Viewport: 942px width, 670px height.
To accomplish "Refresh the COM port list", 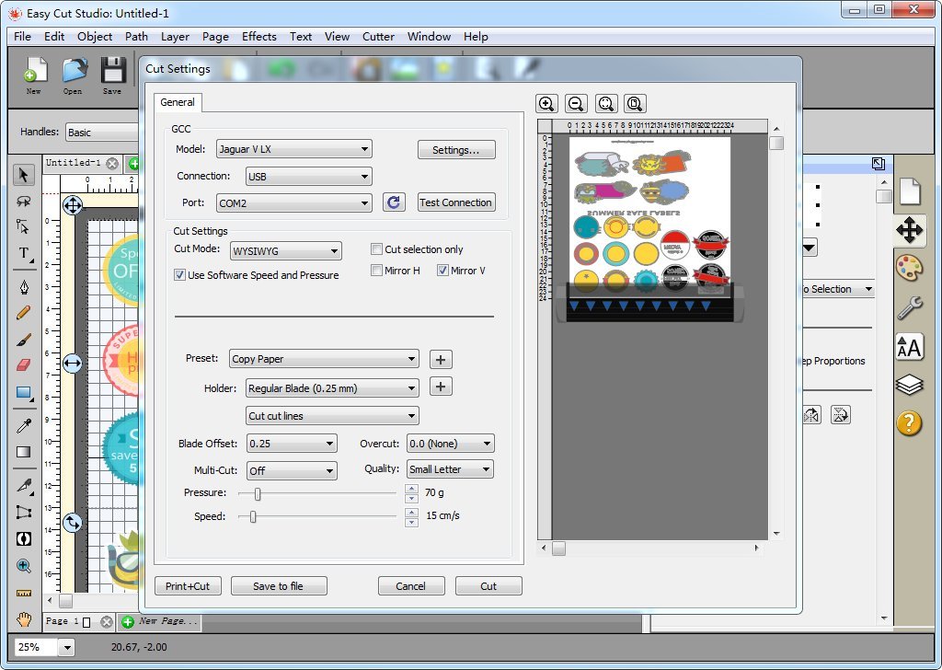I will tap(394, 202).
